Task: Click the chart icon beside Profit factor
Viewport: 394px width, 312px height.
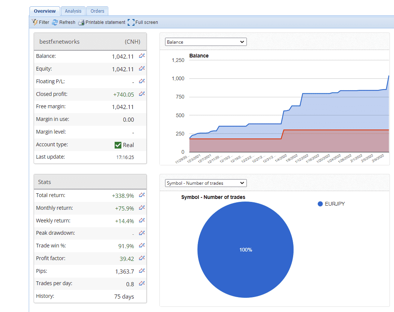Action: (142, 258)
